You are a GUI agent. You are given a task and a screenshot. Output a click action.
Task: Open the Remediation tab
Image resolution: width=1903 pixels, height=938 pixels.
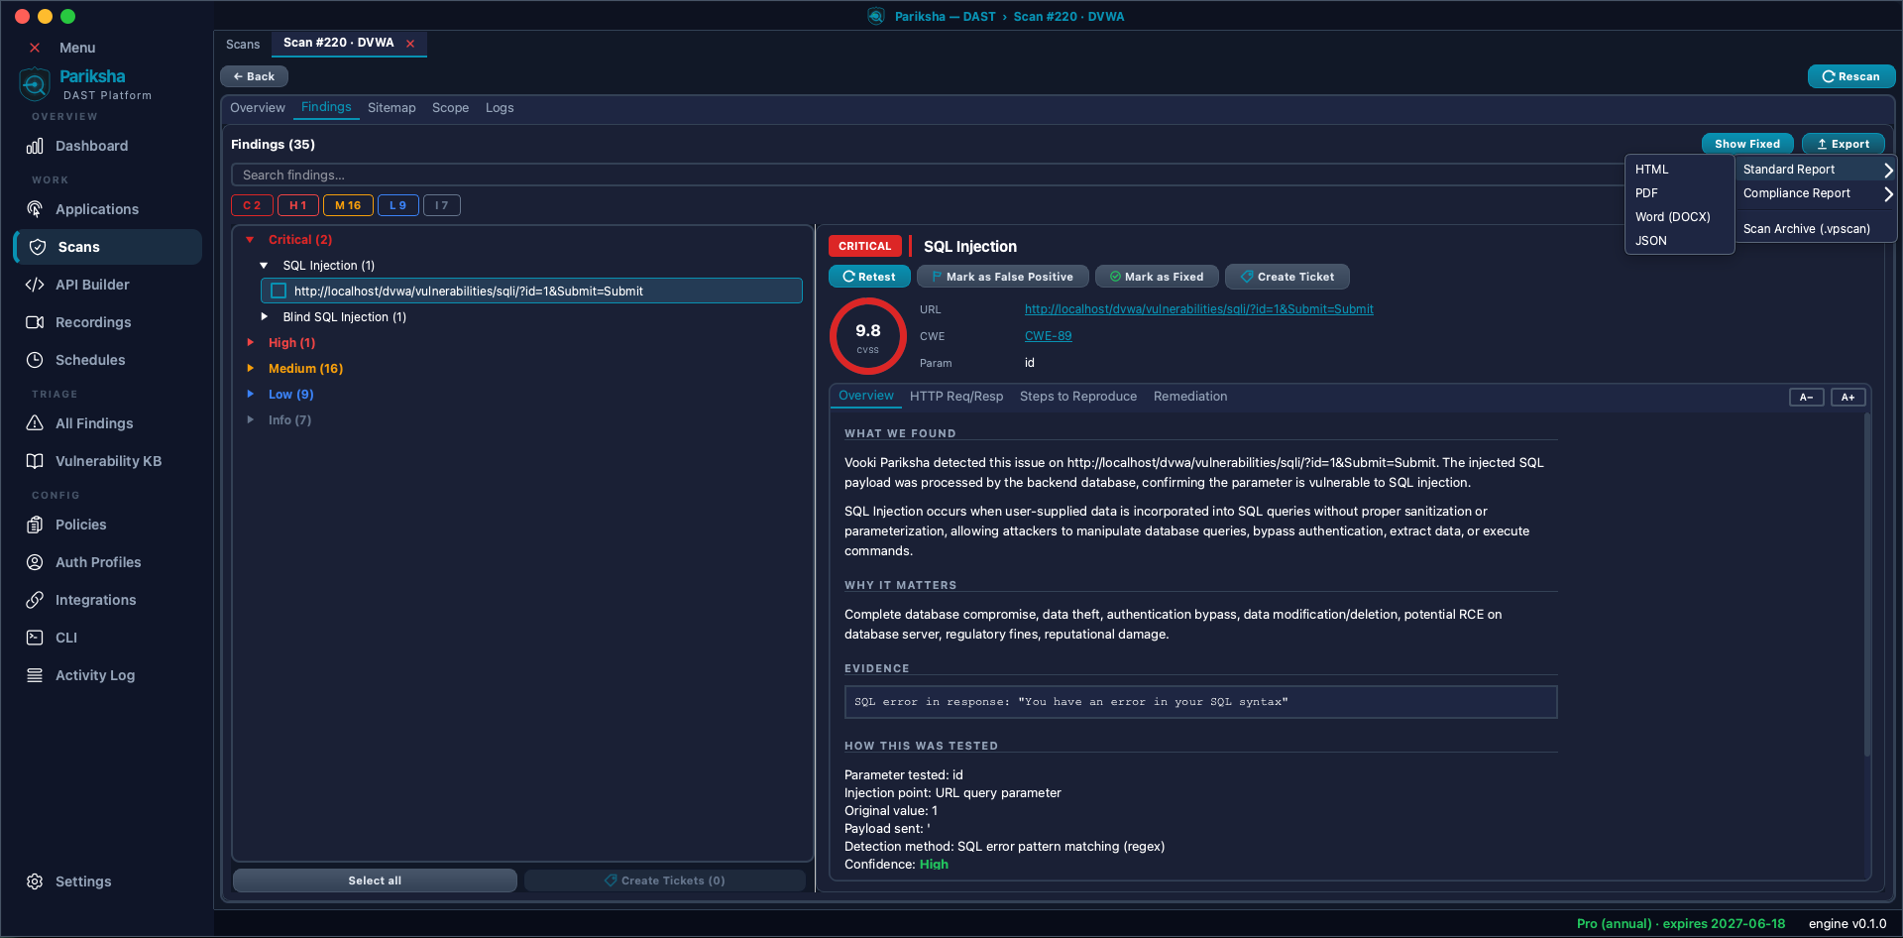click(1190, 397)
